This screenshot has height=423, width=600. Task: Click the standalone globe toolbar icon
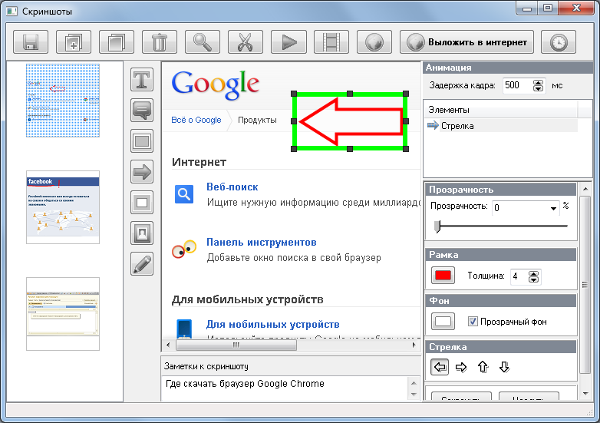coord(374,41)
